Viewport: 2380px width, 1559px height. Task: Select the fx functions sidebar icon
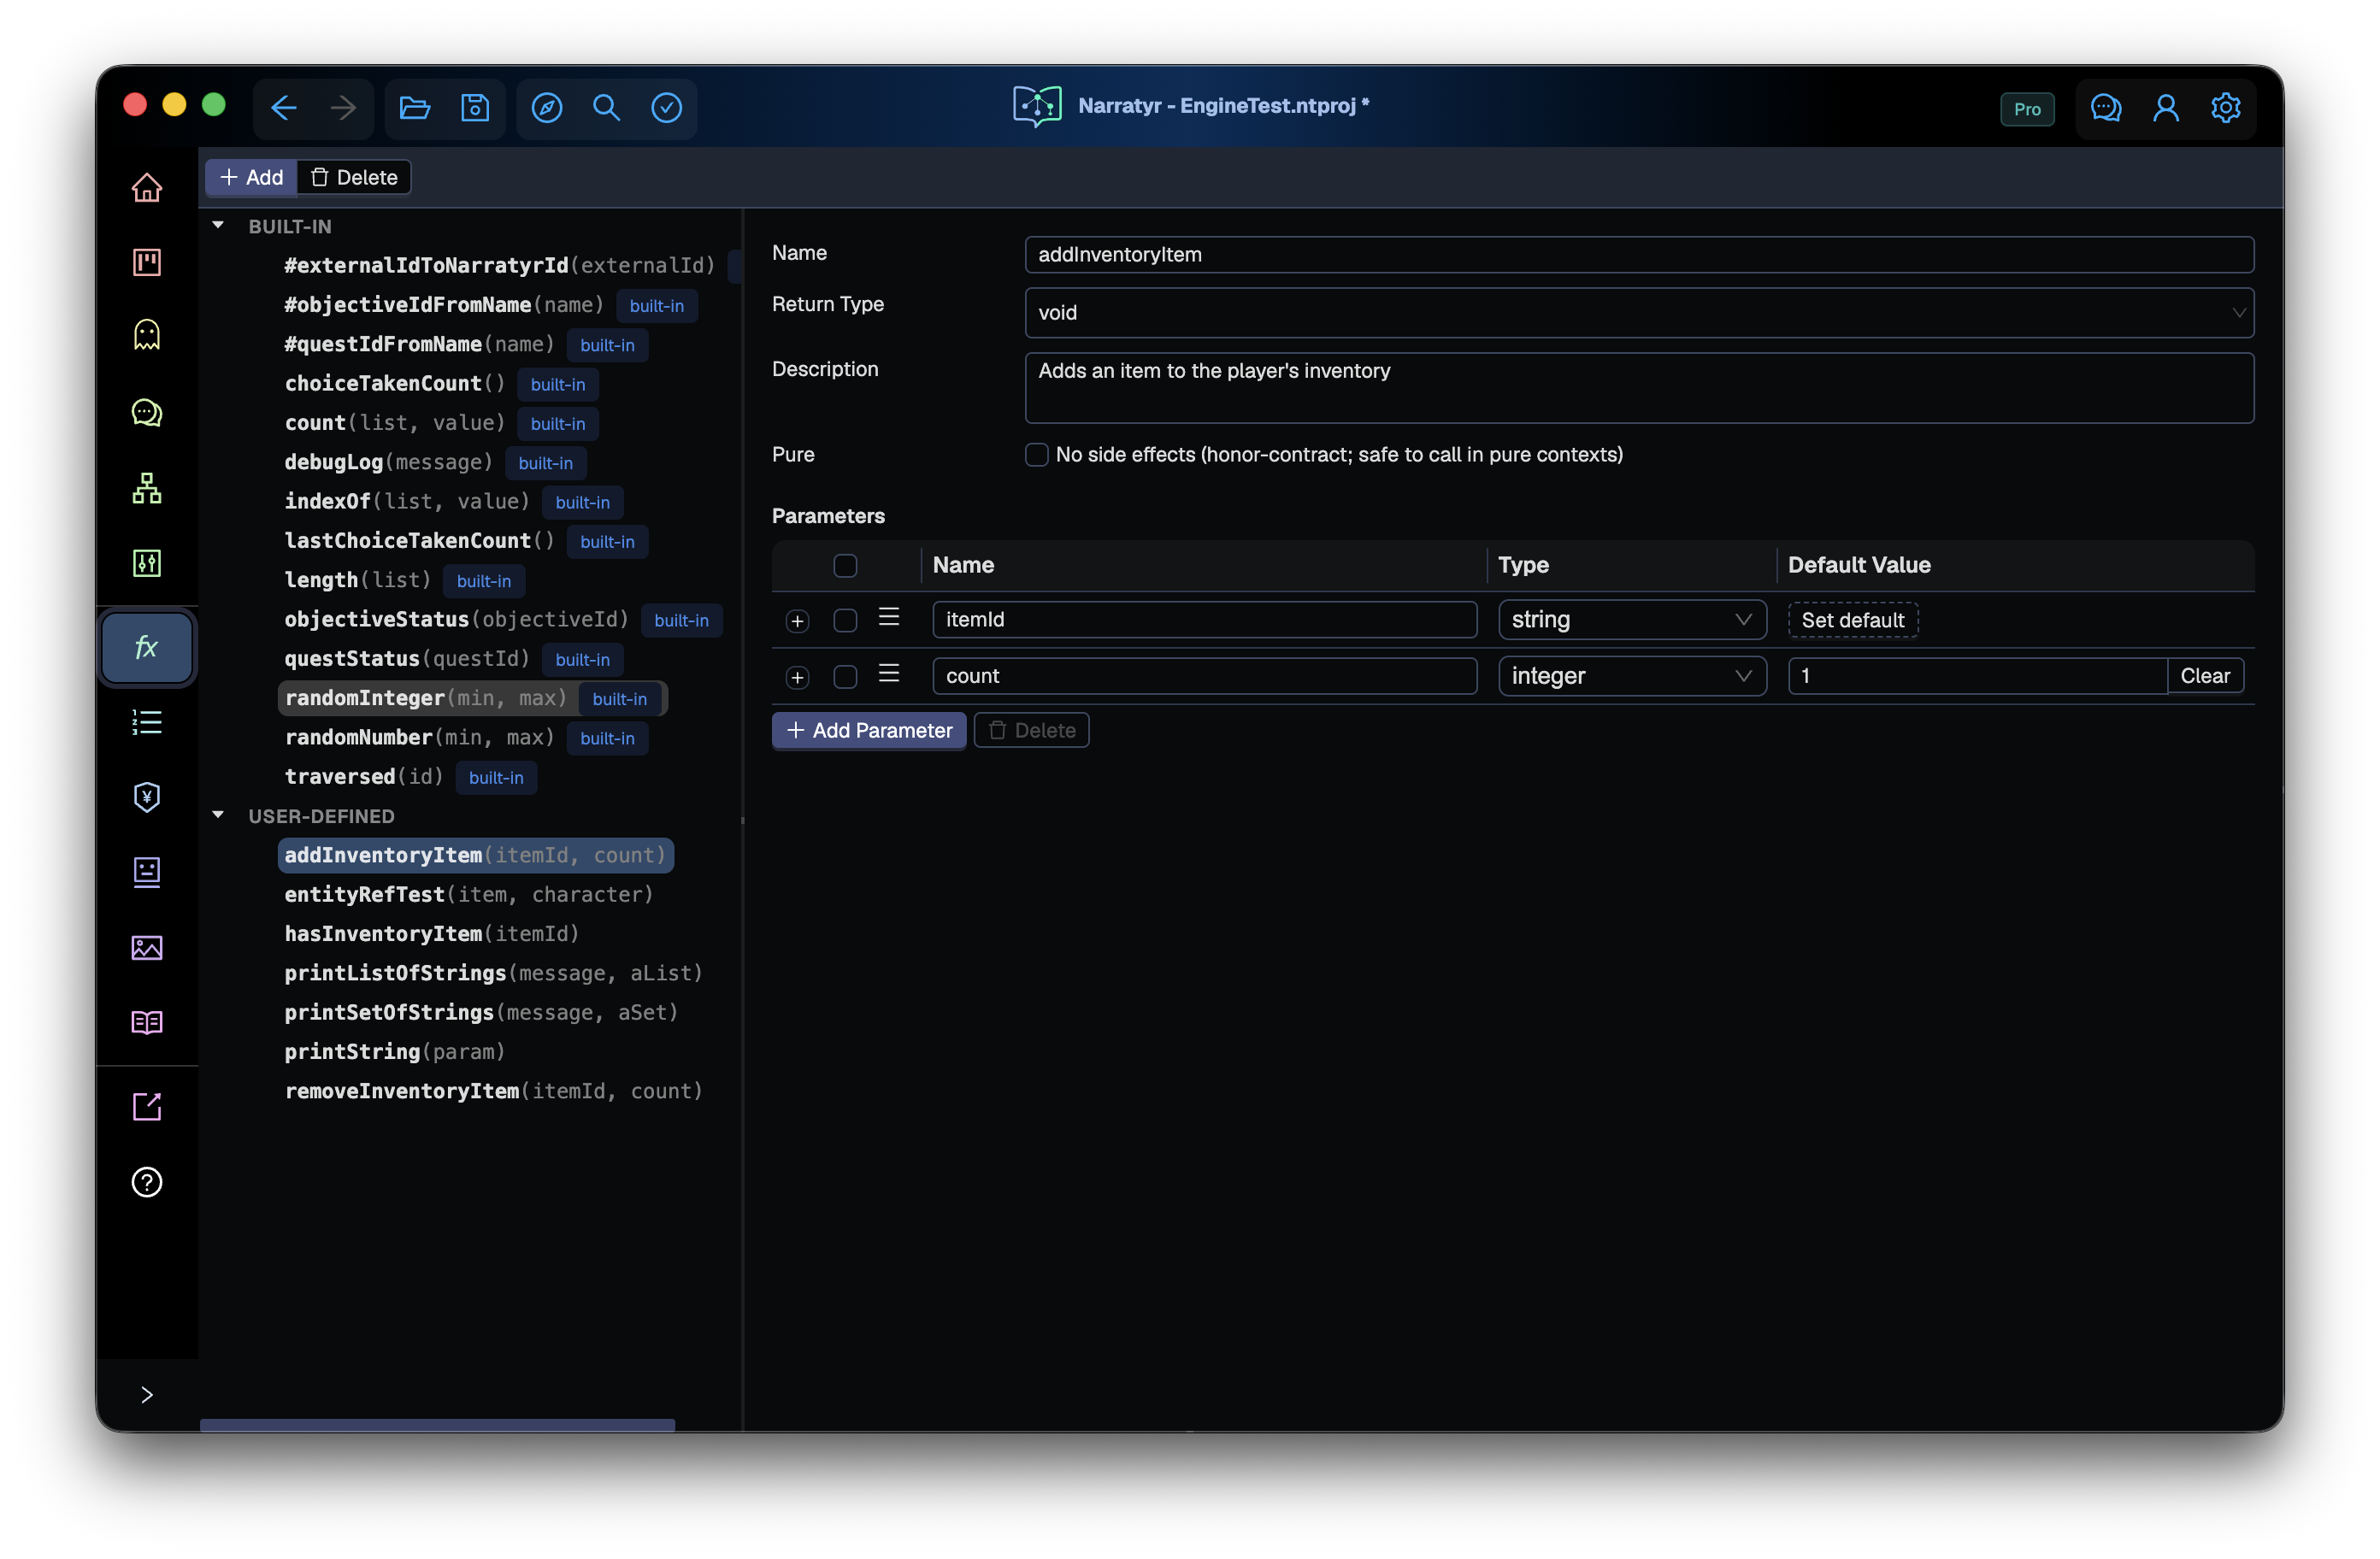coord(147,648)
